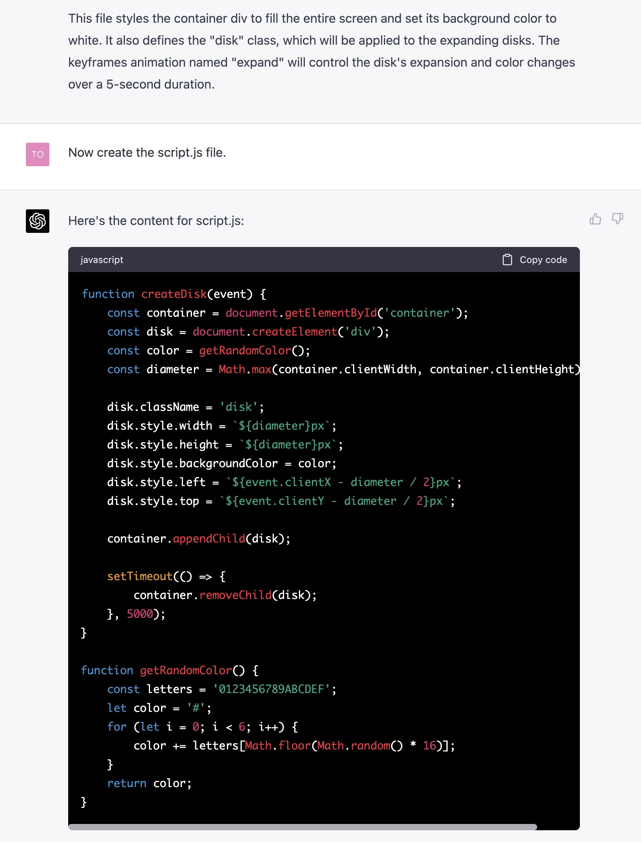641x842 pixels.
Task: Click the disk.className = 'disk' line
Action: pos(185,407)
